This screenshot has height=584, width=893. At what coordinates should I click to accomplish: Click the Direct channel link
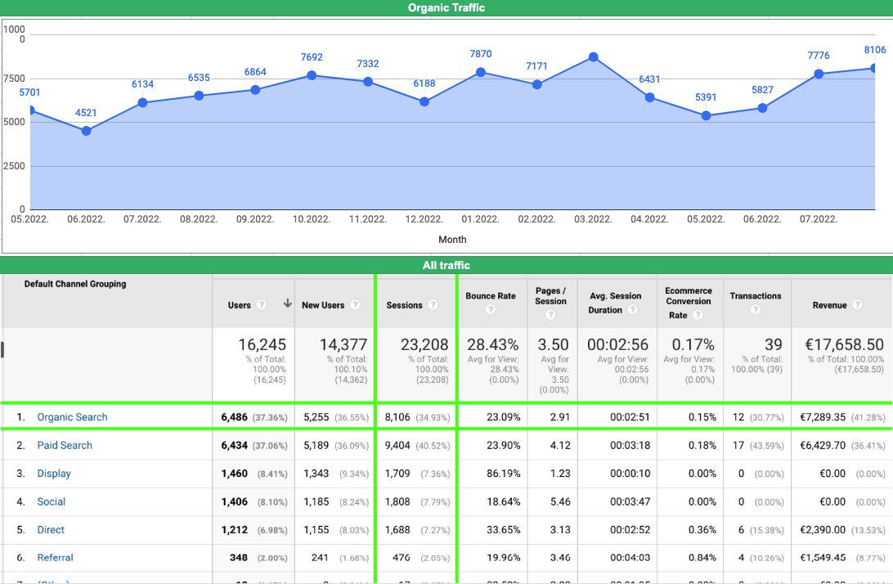51,530
